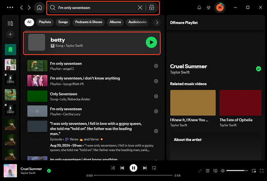
Task: Adjust the volume slider
Action: (x=237, y=170)
